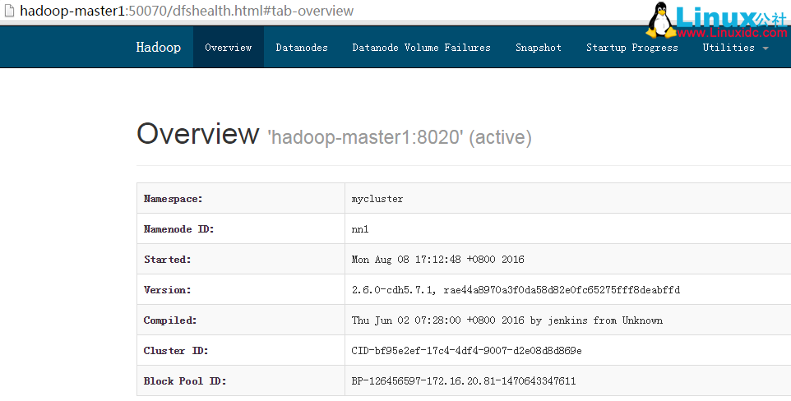Screen dimensions: 791x401
Task: Open the Startup Progress tab
Action: 632,48
